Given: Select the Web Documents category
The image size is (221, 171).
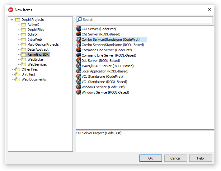Looking at the screenshot, I should pyautogui.click(x=34, y=79).
